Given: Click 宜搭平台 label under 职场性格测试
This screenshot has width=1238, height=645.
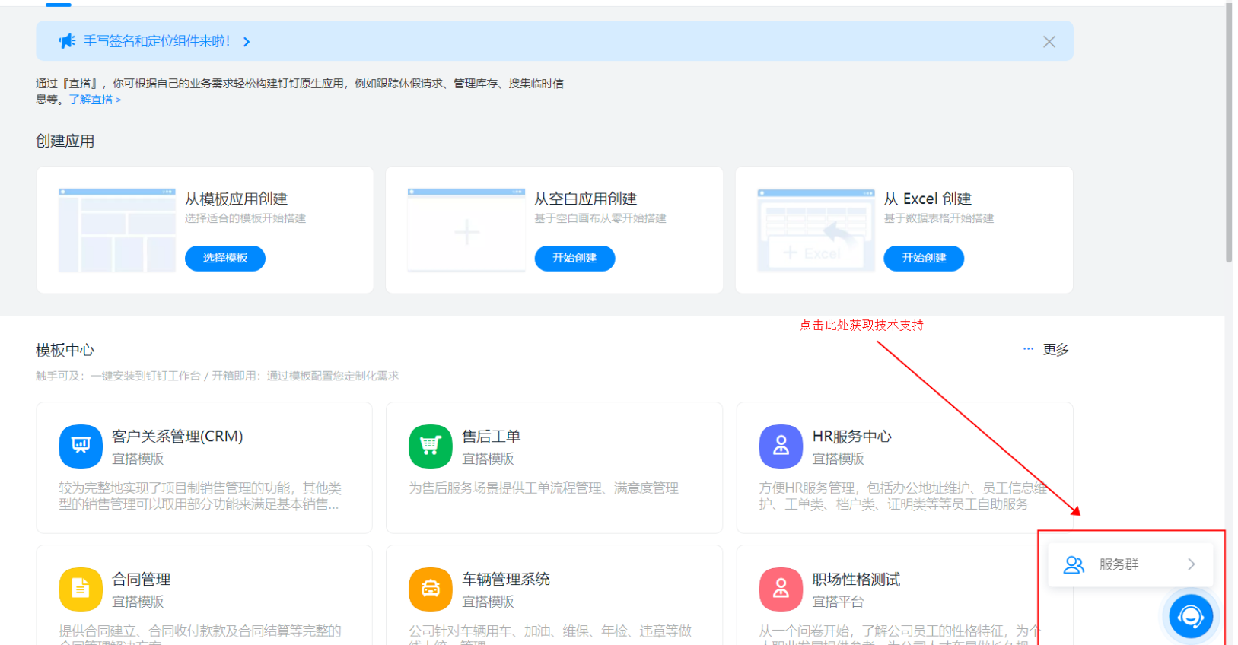Looking at the screenshot, I should [x=838, y=602].
